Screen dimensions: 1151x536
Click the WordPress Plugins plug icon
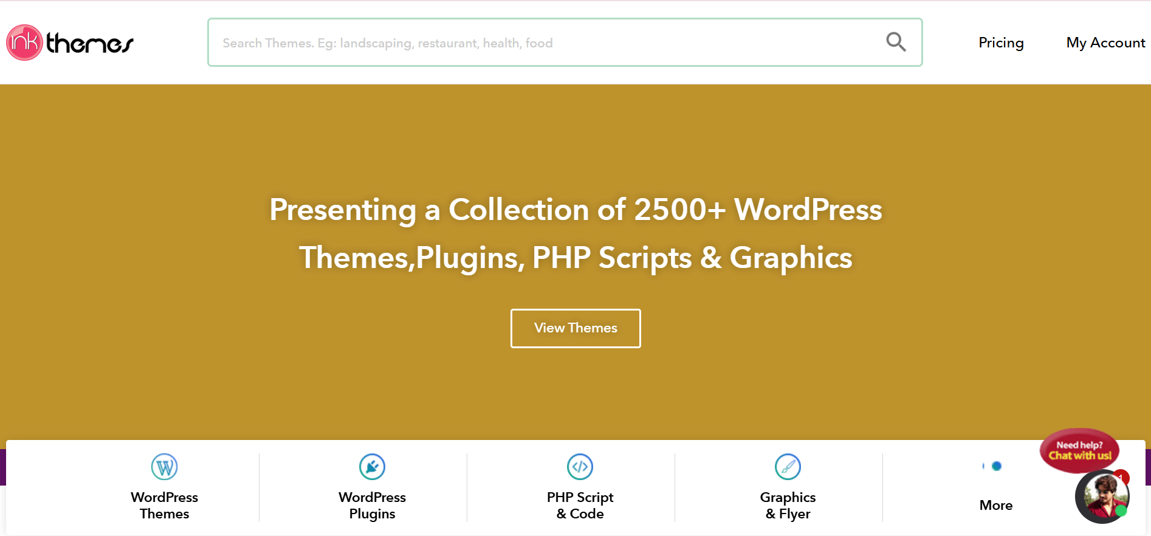(x=372, y=467)
